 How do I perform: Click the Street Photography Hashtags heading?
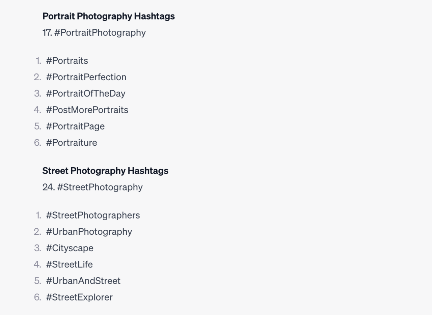pos(105,171)
